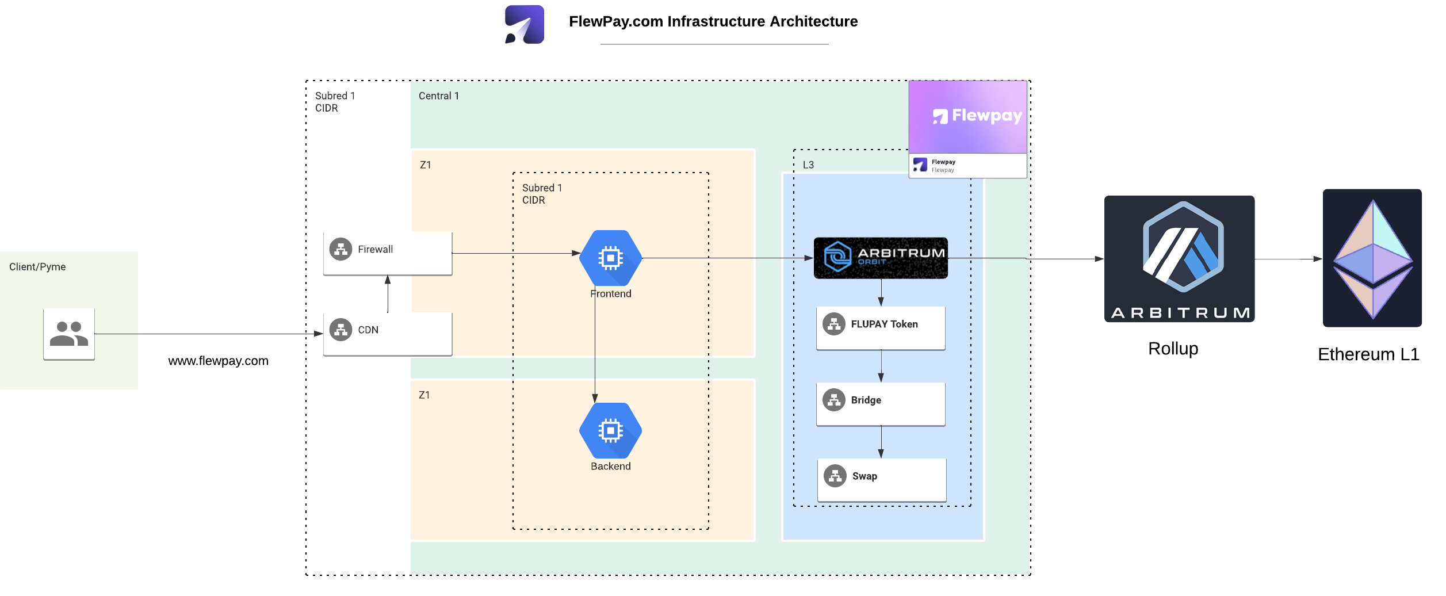Click the "FlewPay.com Infrastructure Architecture" title

(x=713, y=21)
